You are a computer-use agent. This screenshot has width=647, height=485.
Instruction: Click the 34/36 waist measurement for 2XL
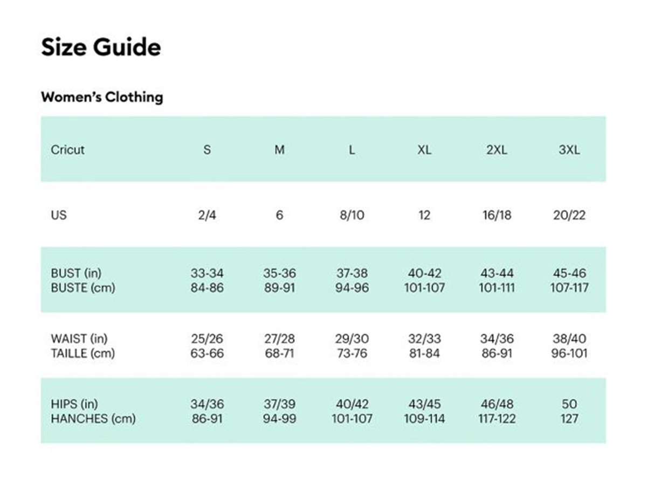pos(497,339)
